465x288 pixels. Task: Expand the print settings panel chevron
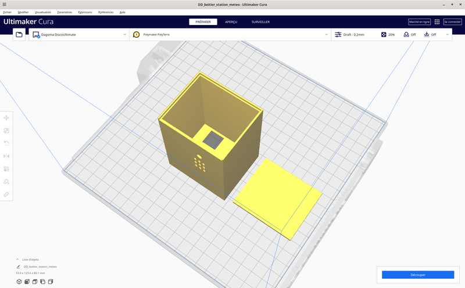(447, 35)
